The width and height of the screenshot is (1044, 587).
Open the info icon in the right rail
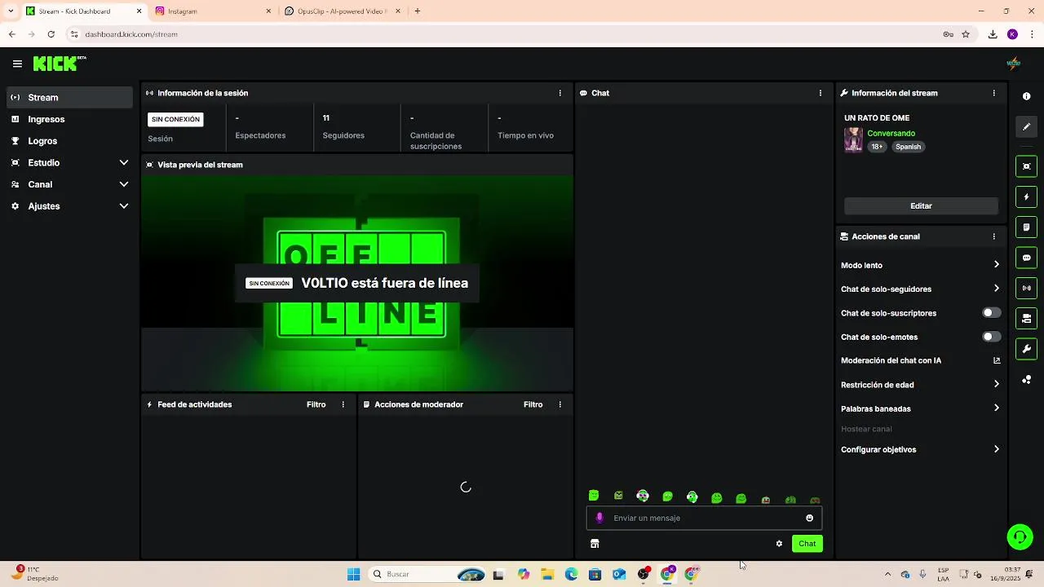coord(1026,96)
